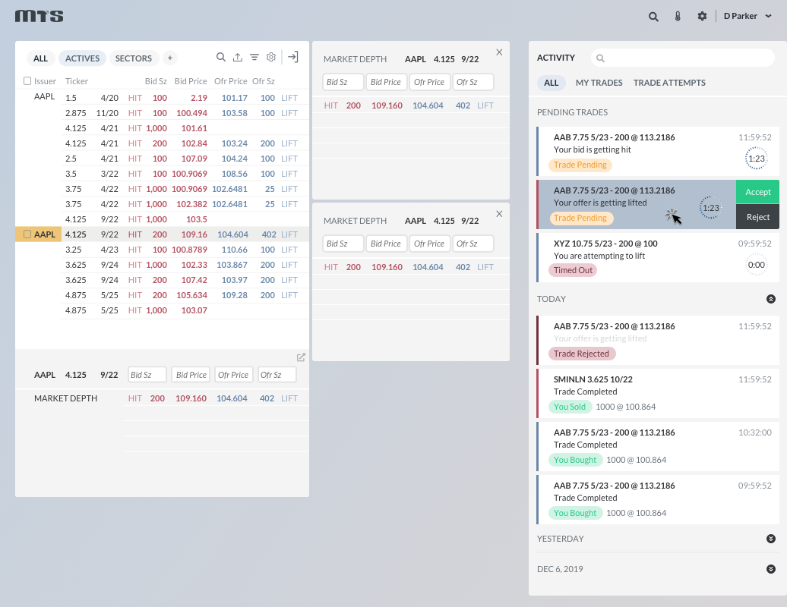
Task: Click the thermometer icon in top header
Action: [x=678, y=17]
